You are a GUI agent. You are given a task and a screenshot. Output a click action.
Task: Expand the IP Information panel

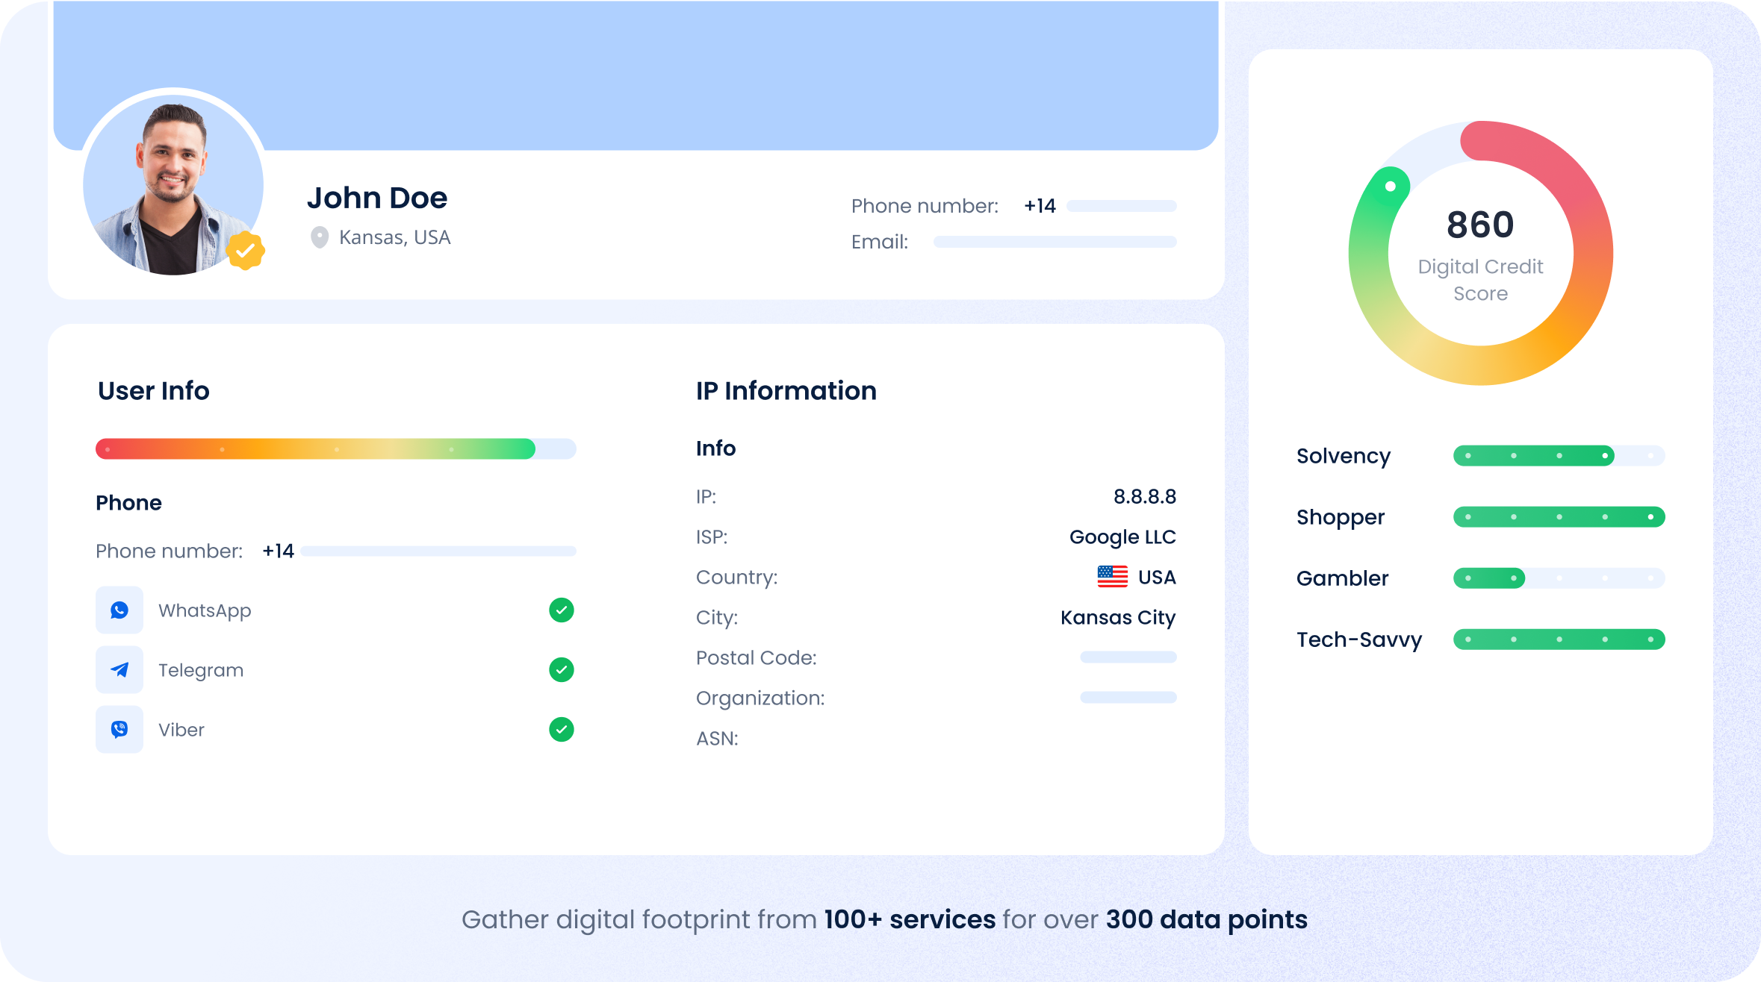786,390
